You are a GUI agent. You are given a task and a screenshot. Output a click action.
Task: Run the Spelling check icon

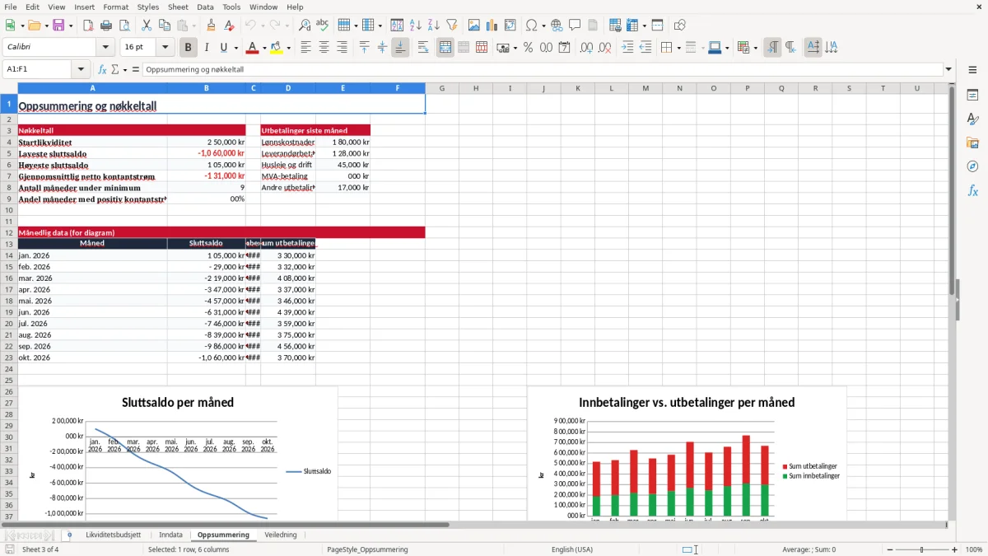323,26
